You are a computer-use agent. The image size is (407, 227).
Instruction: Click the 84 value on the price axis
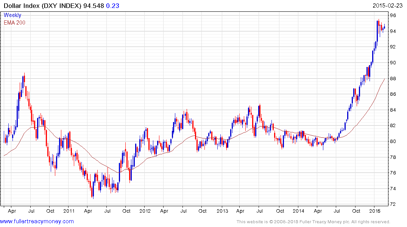click(393, 110)
